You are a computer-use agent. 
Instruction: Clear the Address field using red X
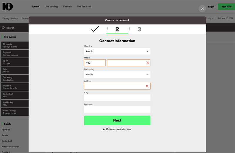(x=147, y=86)
